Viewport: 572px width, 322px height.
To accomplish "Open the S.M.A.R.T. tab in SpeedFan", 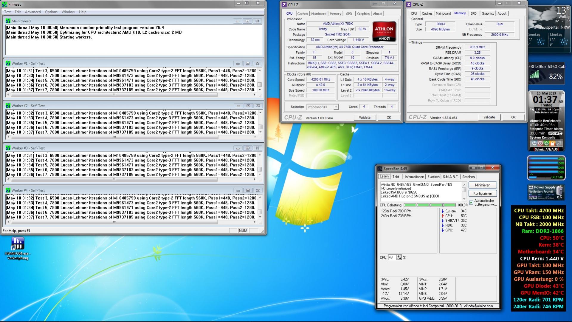I will coord(451,177).
